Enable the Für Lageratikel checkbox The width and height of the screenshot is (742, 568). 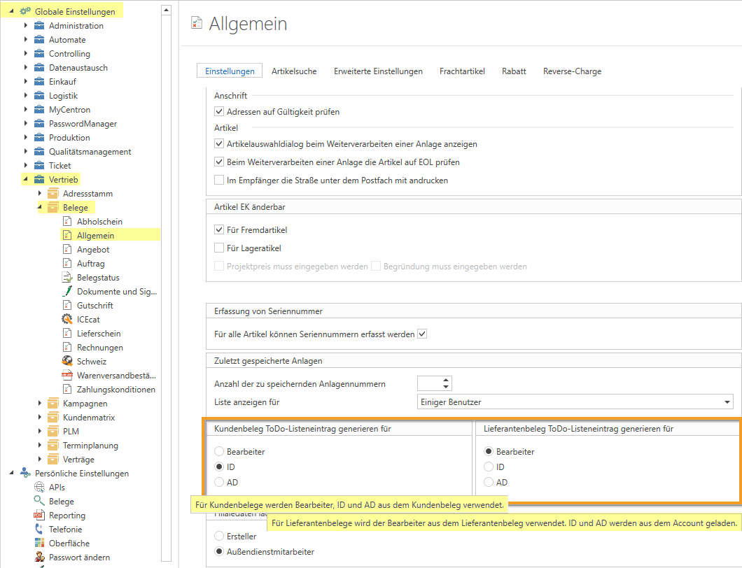point(219,248)
